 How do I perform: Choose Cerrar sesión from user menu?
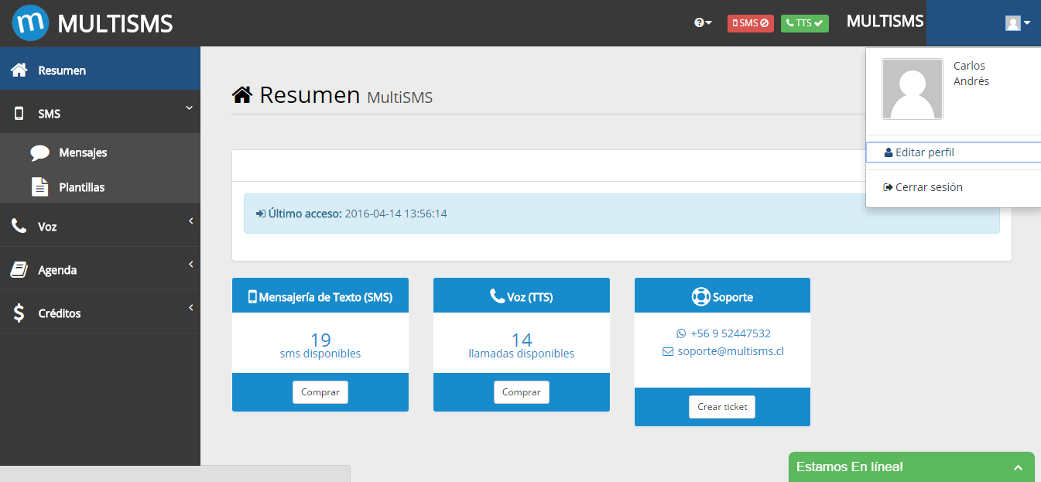point(954,187)
